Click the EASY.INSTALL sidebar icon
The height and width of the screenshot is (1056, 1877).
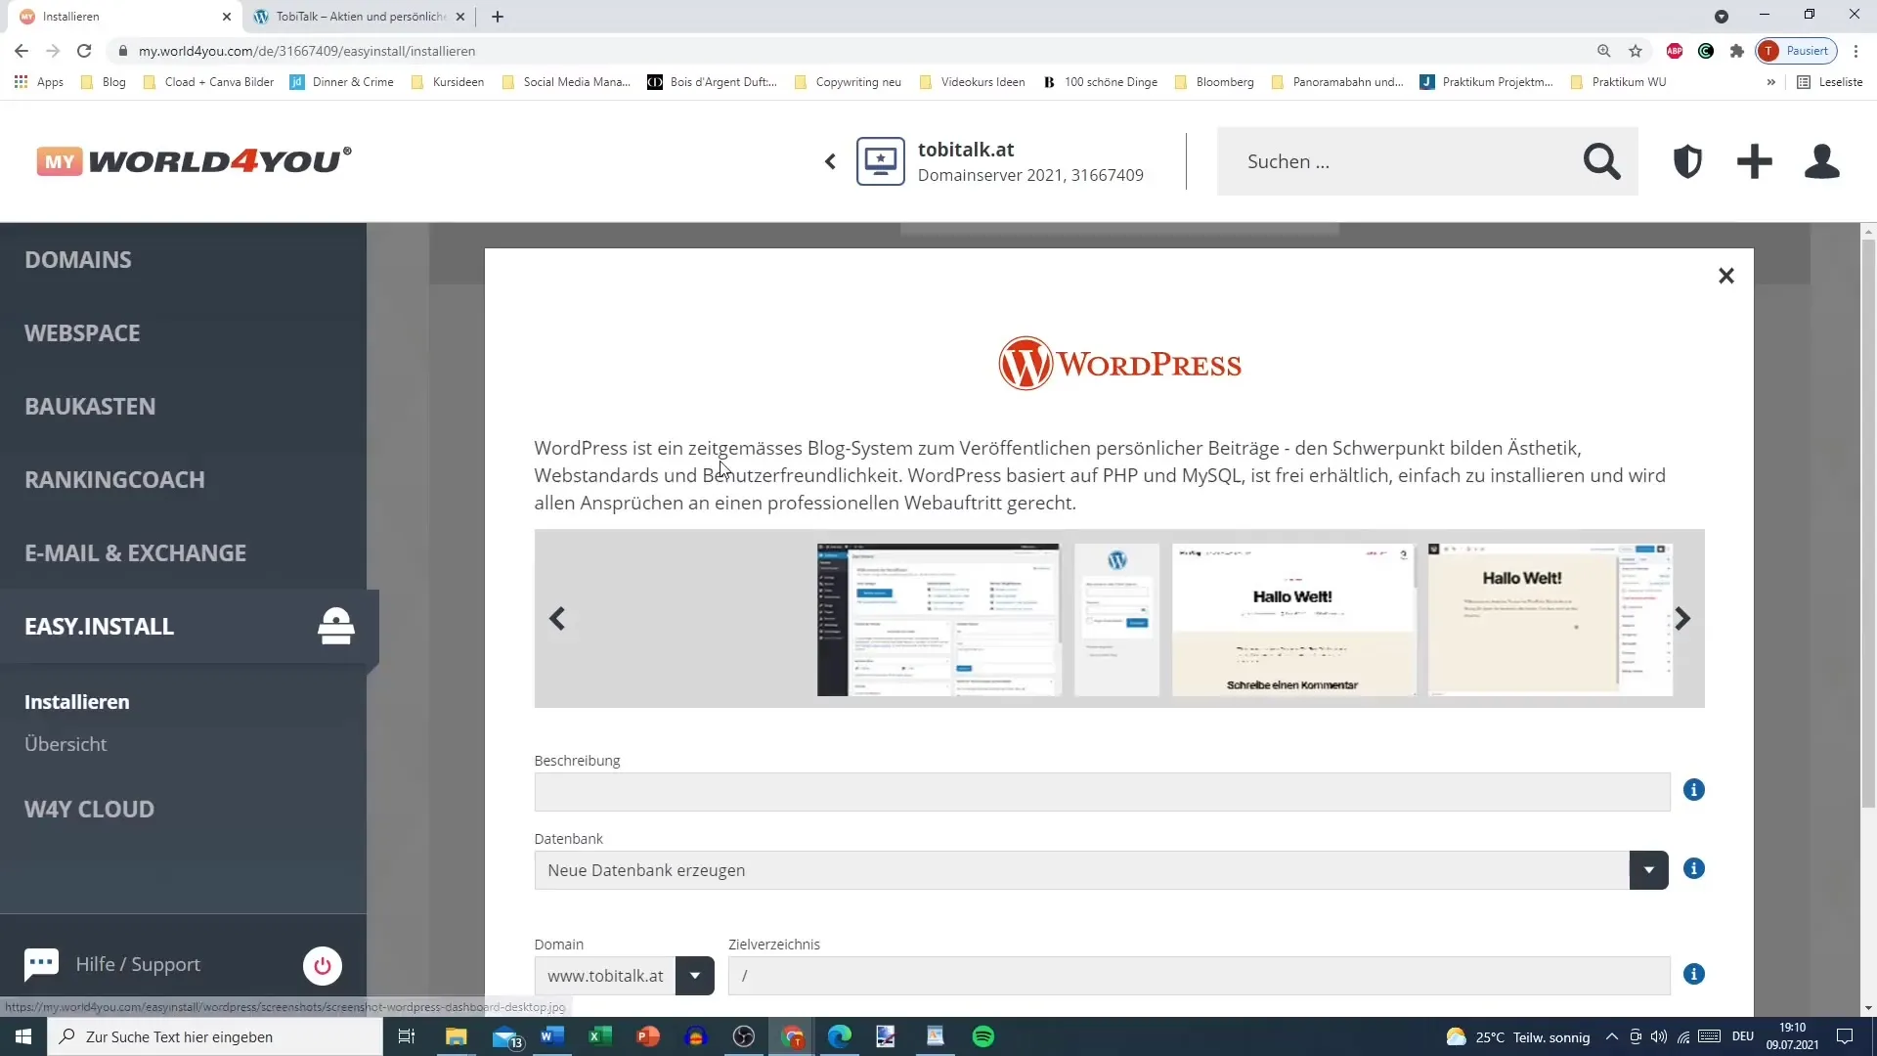335,626
